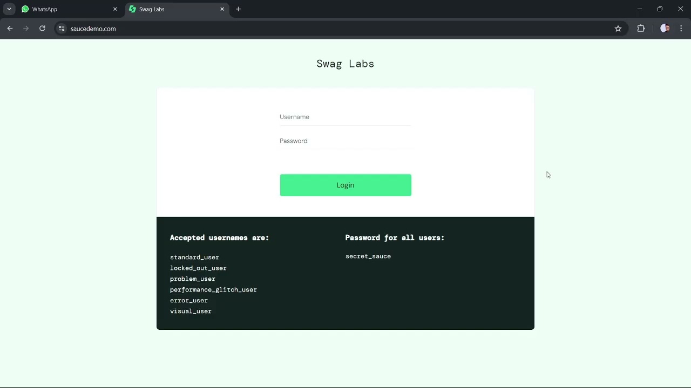Close the Swag Labs tab
Viewport: 691px width, 388px height.
click(x=222, y=9)
